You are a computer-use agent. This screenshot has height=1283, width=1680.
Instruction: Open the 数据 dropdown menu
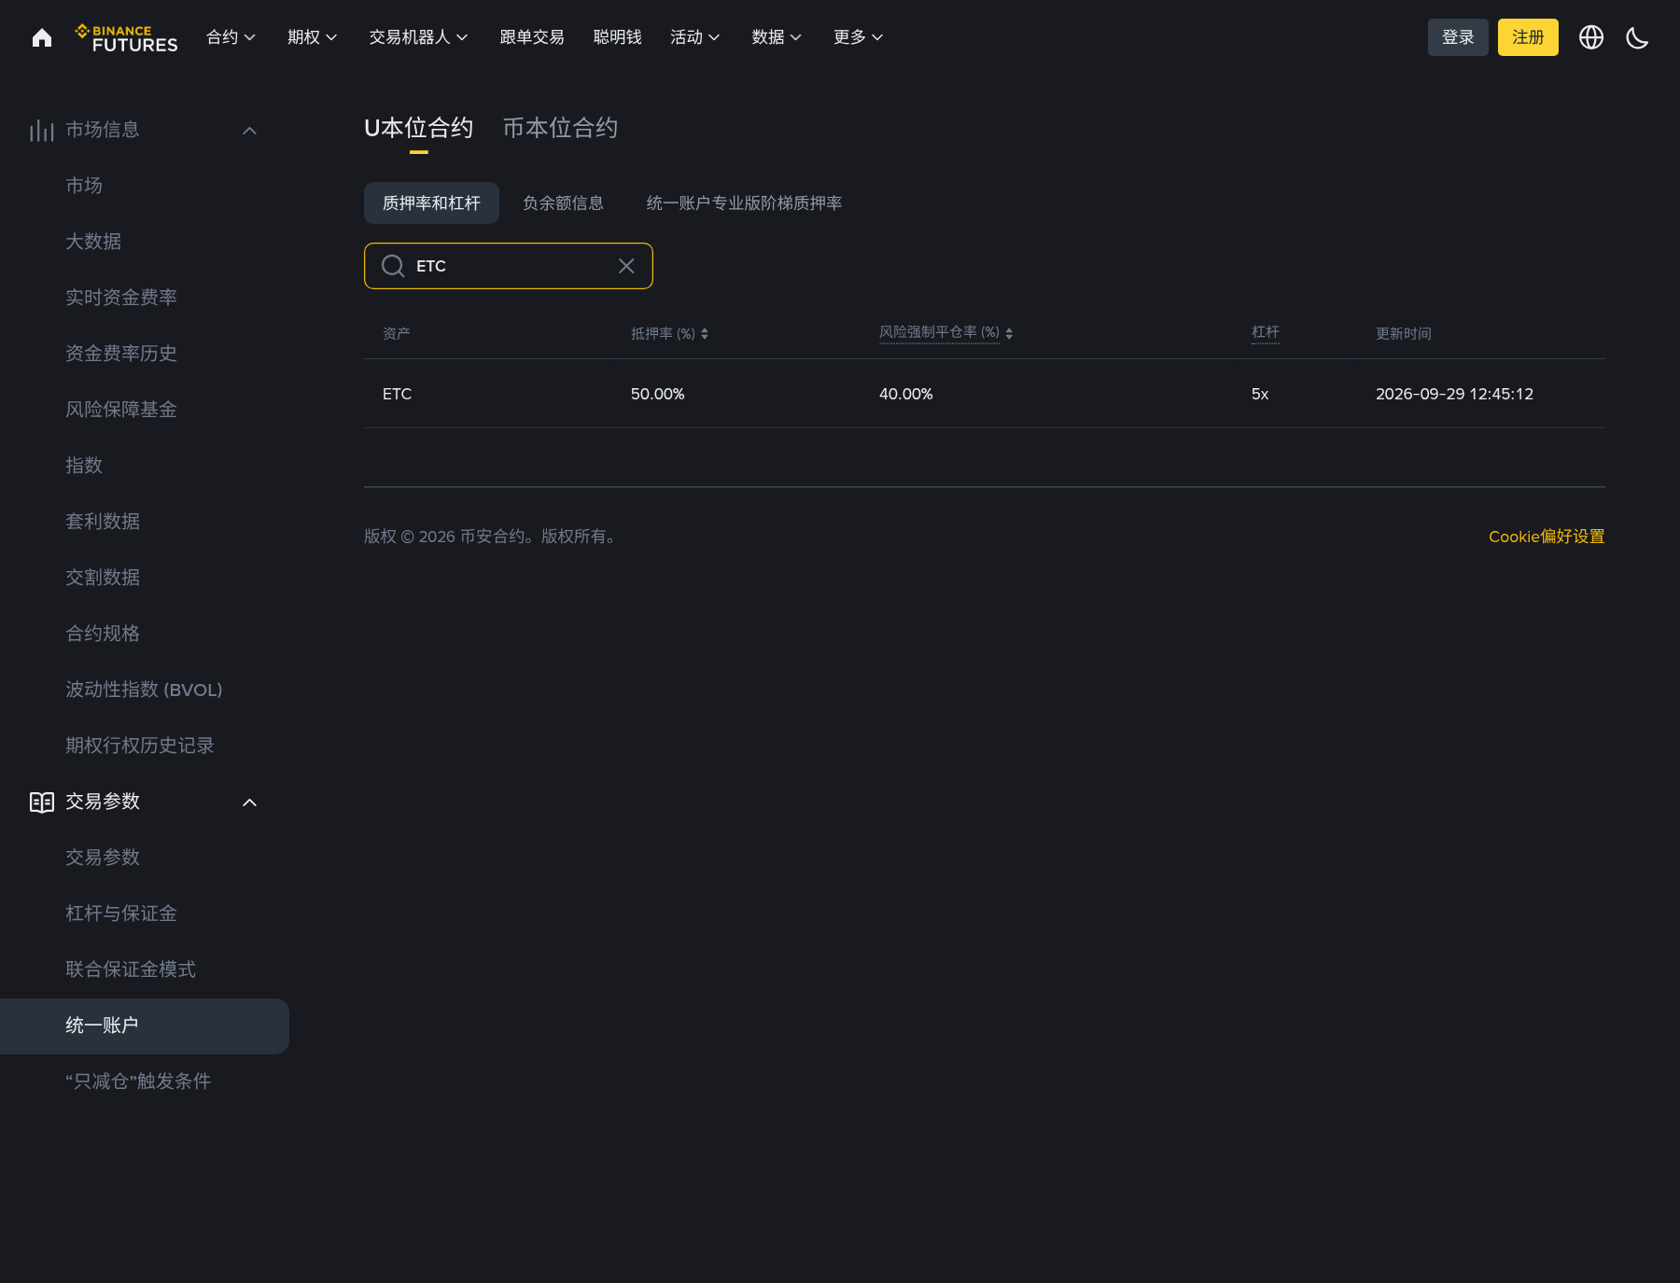[777, 37]
